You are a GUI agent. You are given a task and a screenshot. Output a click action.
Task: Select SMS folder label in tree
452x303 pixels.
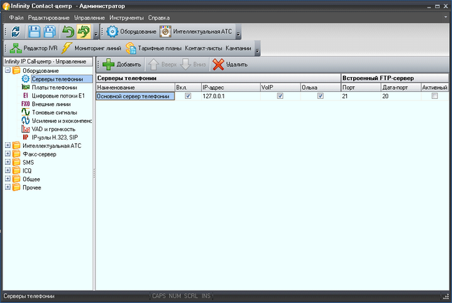[x=28, y=163]
